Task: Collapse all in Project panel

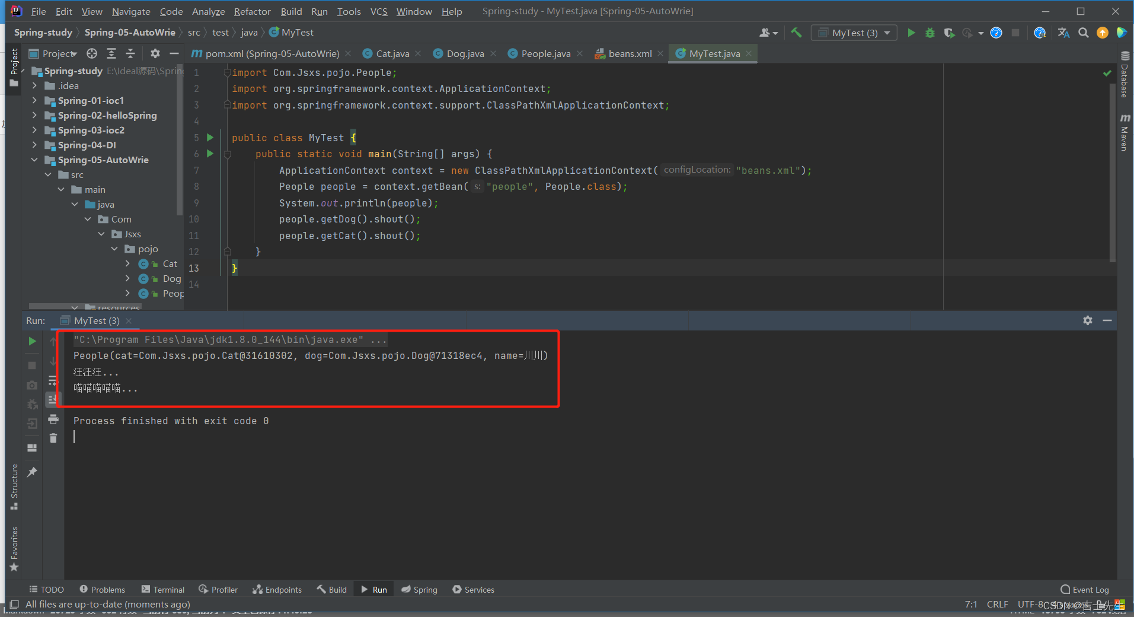Action: pyautogui.click(x=130, y=53)
